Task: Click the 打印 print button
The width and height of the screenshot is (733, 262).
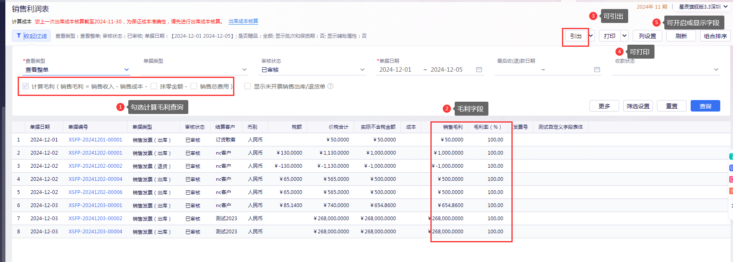Action: (610, 36)
